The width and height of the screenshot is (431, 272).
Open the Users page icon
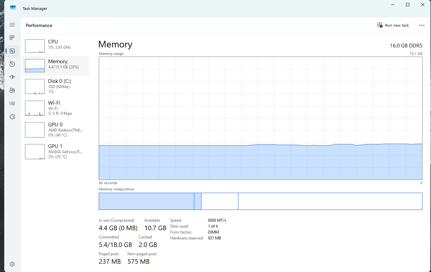tap(12, 90)
